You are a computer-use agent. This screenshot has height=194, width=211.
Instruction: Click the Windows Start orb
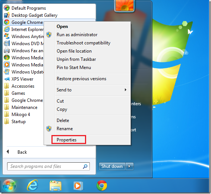coord(9,185)
